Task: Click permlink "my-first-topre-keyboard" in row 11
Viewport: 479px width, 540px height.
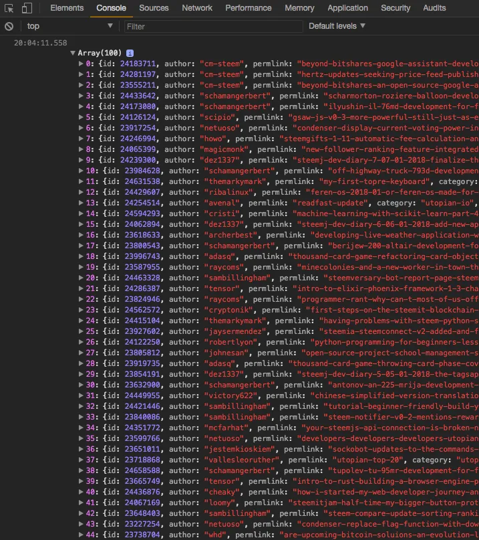Action: pos(375,181)
